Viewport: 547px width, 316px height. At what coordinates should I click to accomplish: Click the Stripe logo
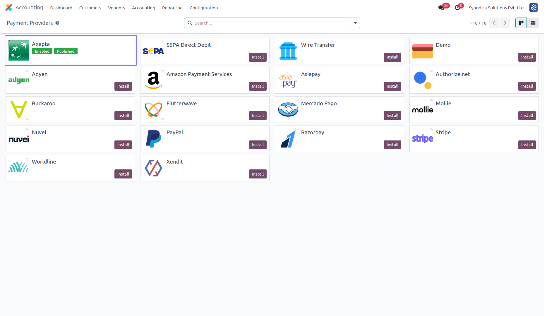pos(423,138)
